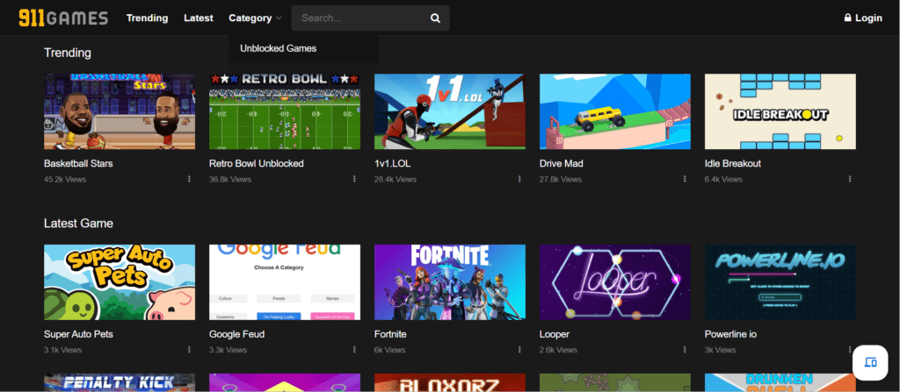Click the '36.8k Views' text
The height and width of the screenshot is (392, 900).
230,180
